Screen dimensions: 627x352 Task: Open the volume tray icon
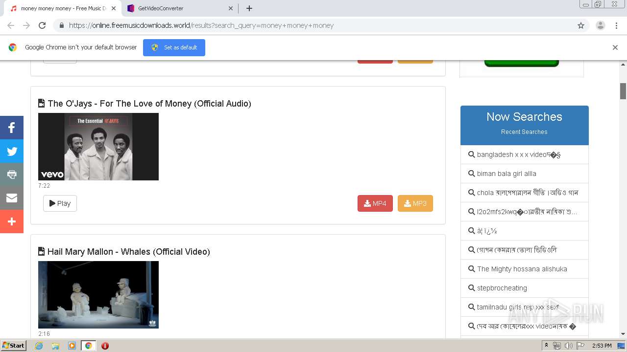(568, 346)
